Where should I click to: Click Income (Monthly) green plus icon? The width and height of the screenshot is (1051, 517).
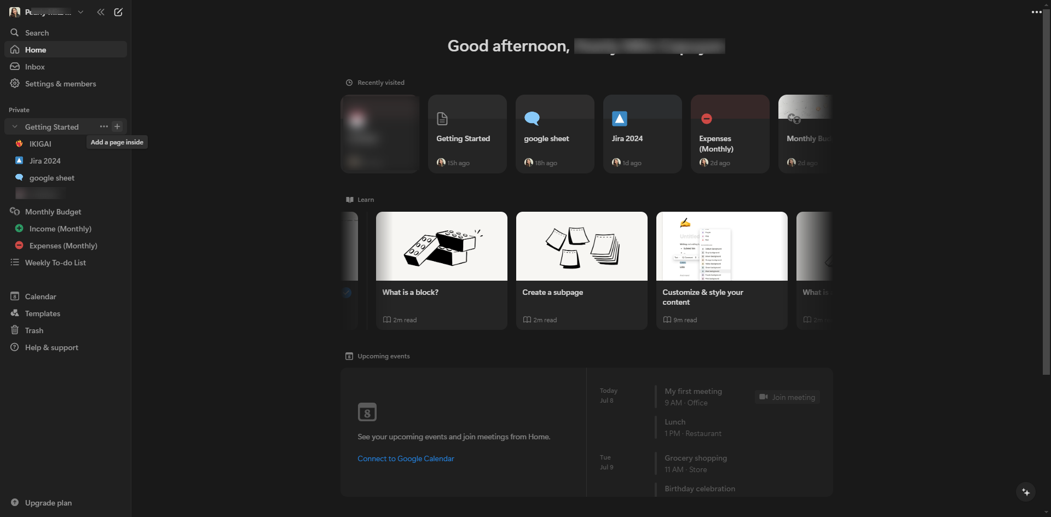(19, 229)
